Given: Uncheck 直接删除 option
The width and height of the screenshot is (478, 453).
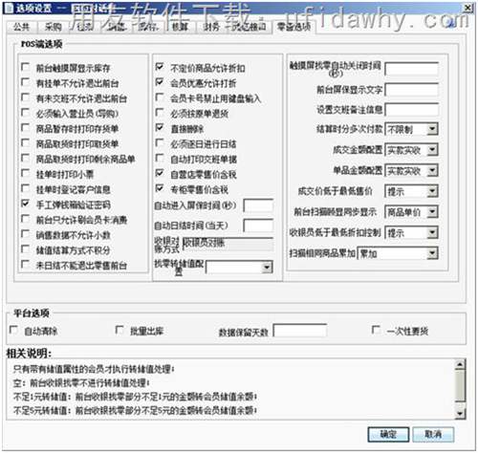Looking at the screenshot, I should [x=160, y=128].
